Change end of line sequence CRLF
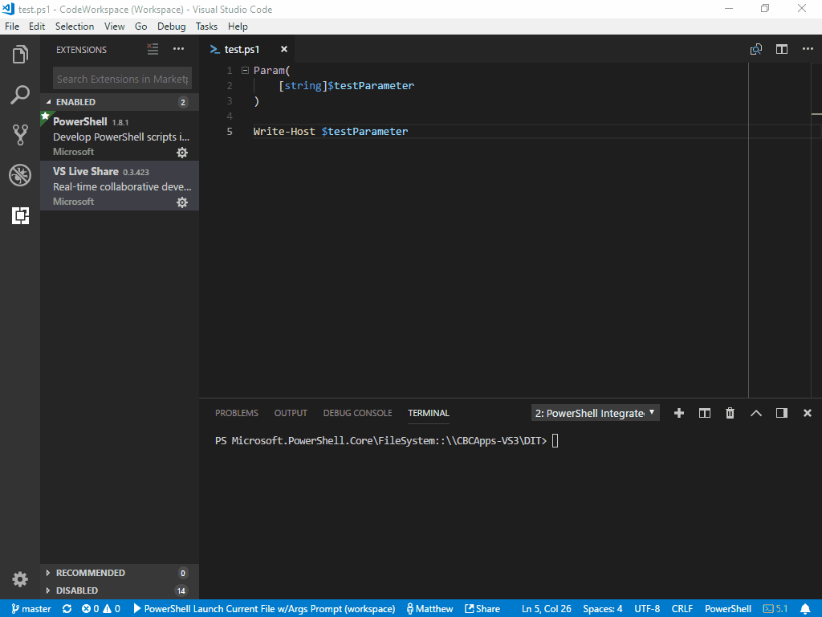Screen dimensions: 822x617 682,609
